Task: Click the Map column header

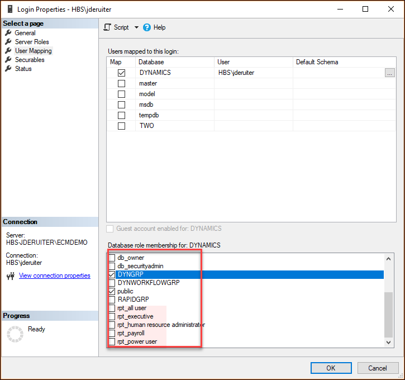Action: 121,62
